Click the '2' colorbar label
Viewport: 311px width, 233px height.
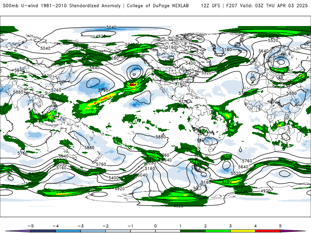[206, 226]
